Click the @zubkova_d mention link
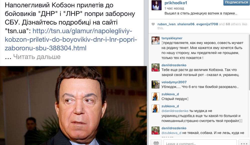 click(171, 133)
